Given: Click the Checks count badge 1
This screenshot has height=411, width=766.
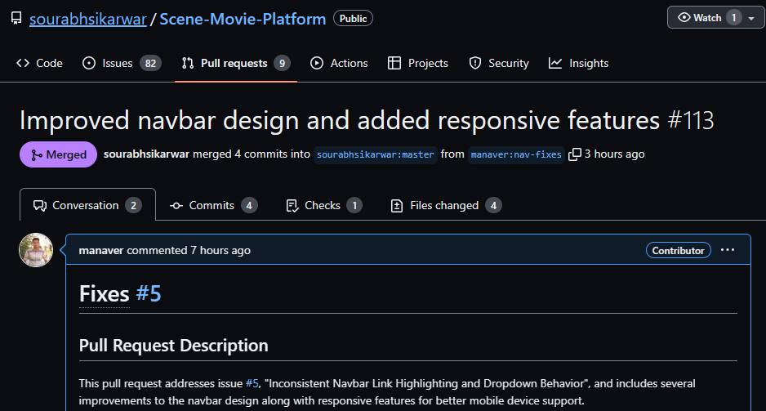Looking at the screenshot, I should pyautogui.click(x=354, y=205).
